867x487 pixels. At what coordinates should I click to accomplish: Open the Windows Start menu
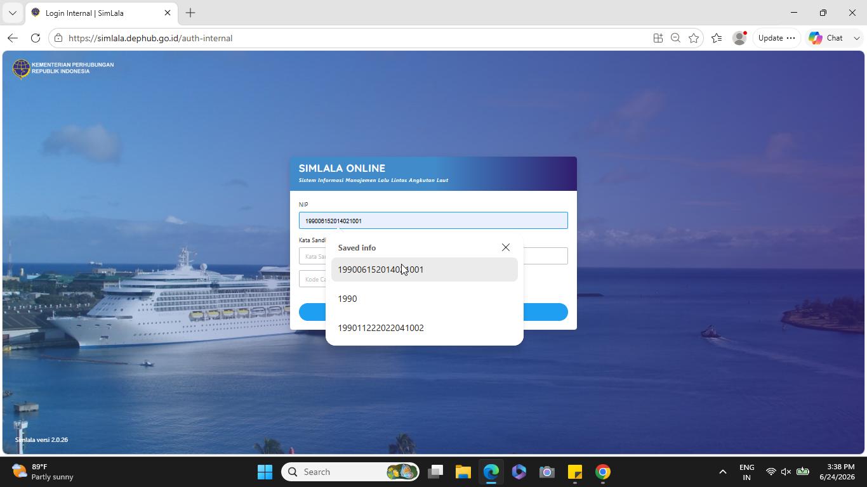(265, 472)
